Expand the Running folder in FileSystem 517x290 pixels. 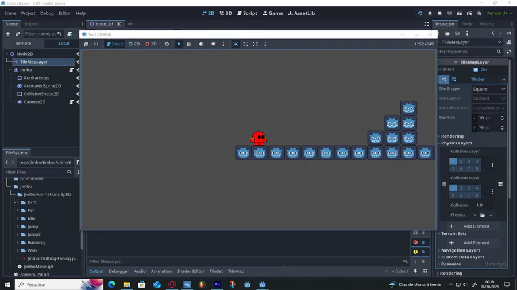coord(18,242)
